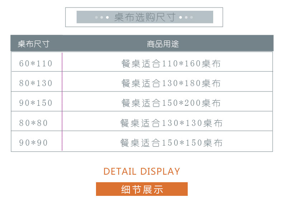The height and width of the screenshot is (198, 283).
Task: Click the purple vertical column divider line
Action: point(62,102)
